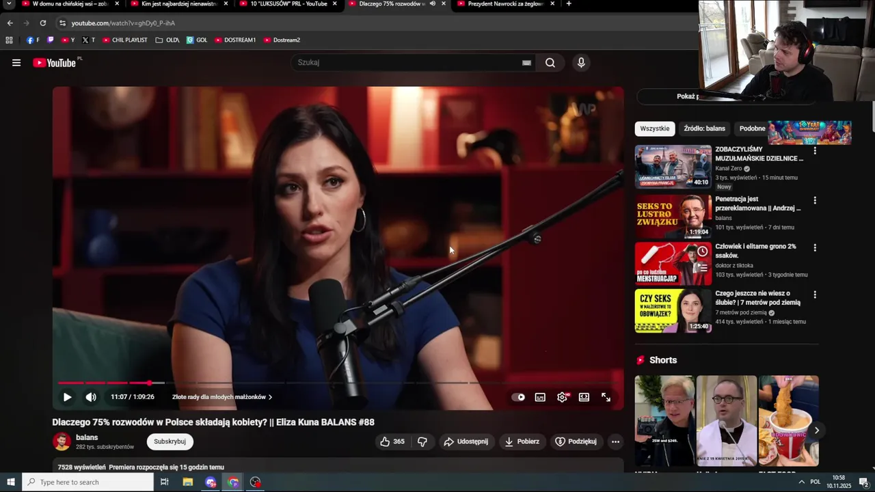Open the YouTube guide hamburger menu
The image size is (875, 492).
(16, 63)
